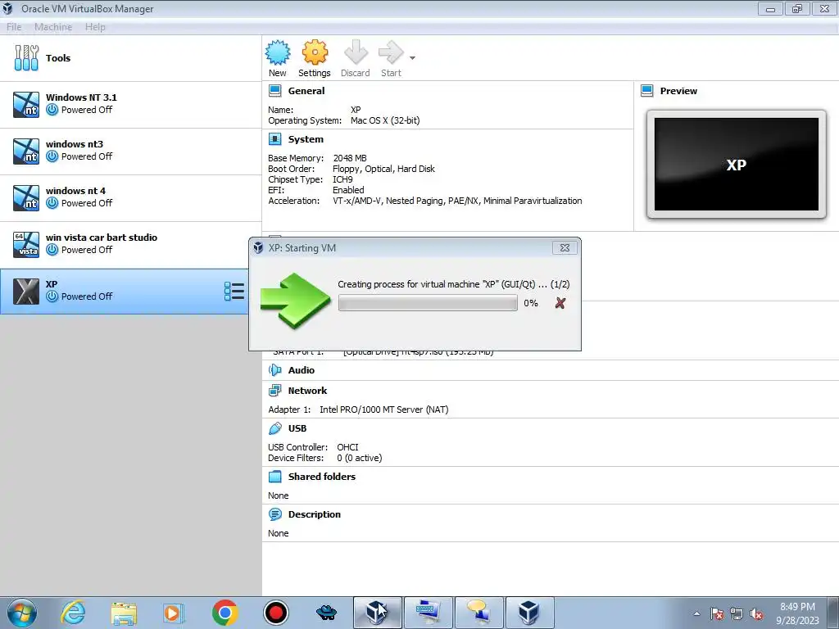The height and width of the screenshot is (629, 839).
Task: Select win vista car bart studio machine
Action: tap(130, 244)
